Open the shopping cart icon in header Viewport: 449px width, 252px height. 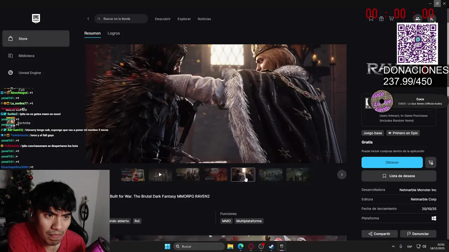point(391,19)
